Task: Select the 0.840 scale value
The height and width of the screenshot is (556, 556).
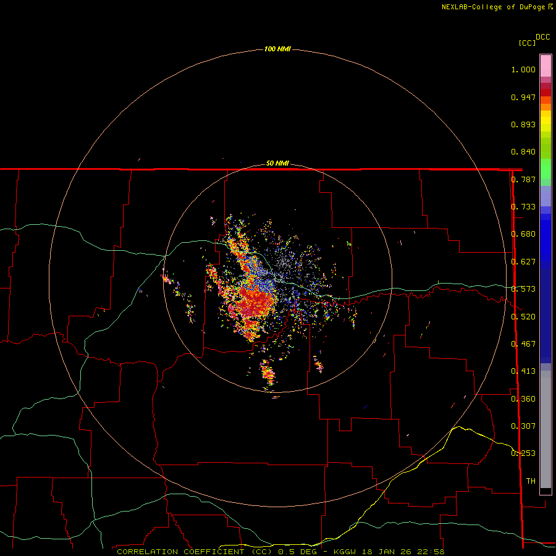Action: 523,152
